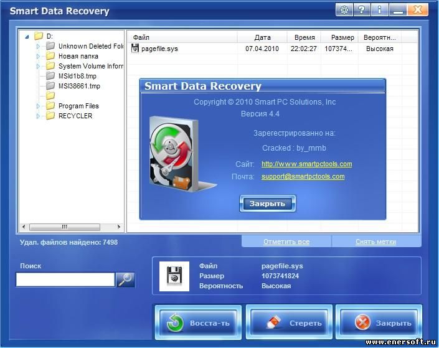Select Program Files label in tree
Viewport: 439px width, 348px height.
pos(78,106)
